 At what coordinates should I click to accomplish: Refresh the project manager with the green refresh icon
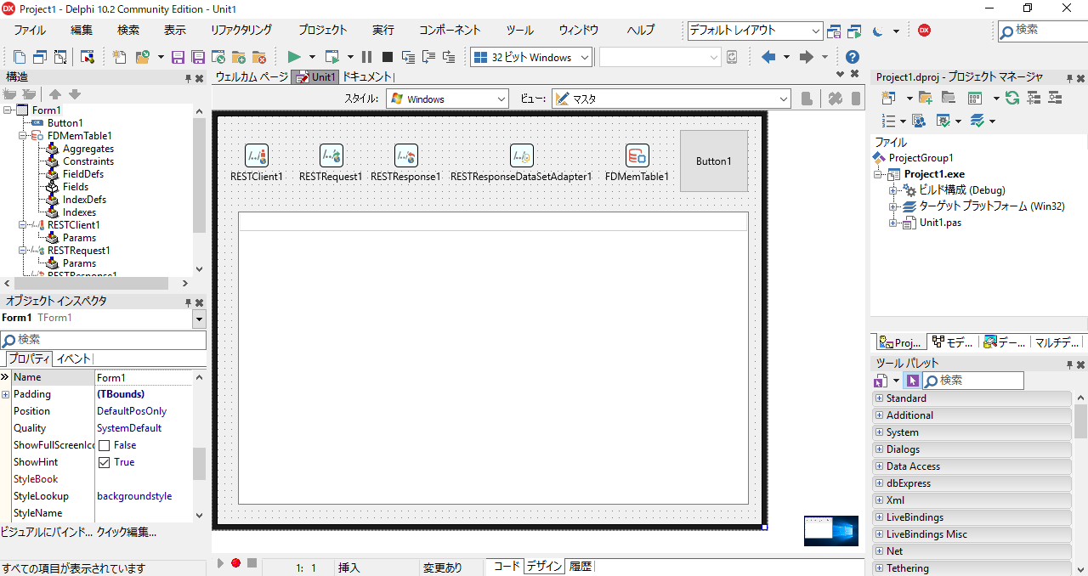pos(1011,98)
